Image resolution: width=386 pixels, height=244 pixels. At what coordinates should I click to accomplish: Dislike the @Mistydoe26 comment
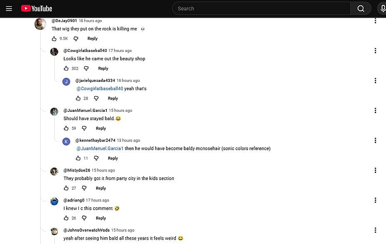(x=84, y=188)
